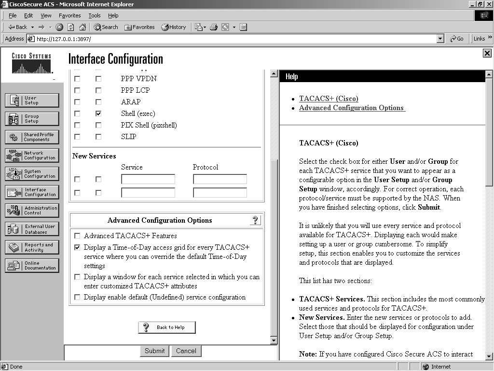This screenshot has height=371, width=494.
Task: Open the Back button history dropdown arrow
Action: (x=32, y=27)
